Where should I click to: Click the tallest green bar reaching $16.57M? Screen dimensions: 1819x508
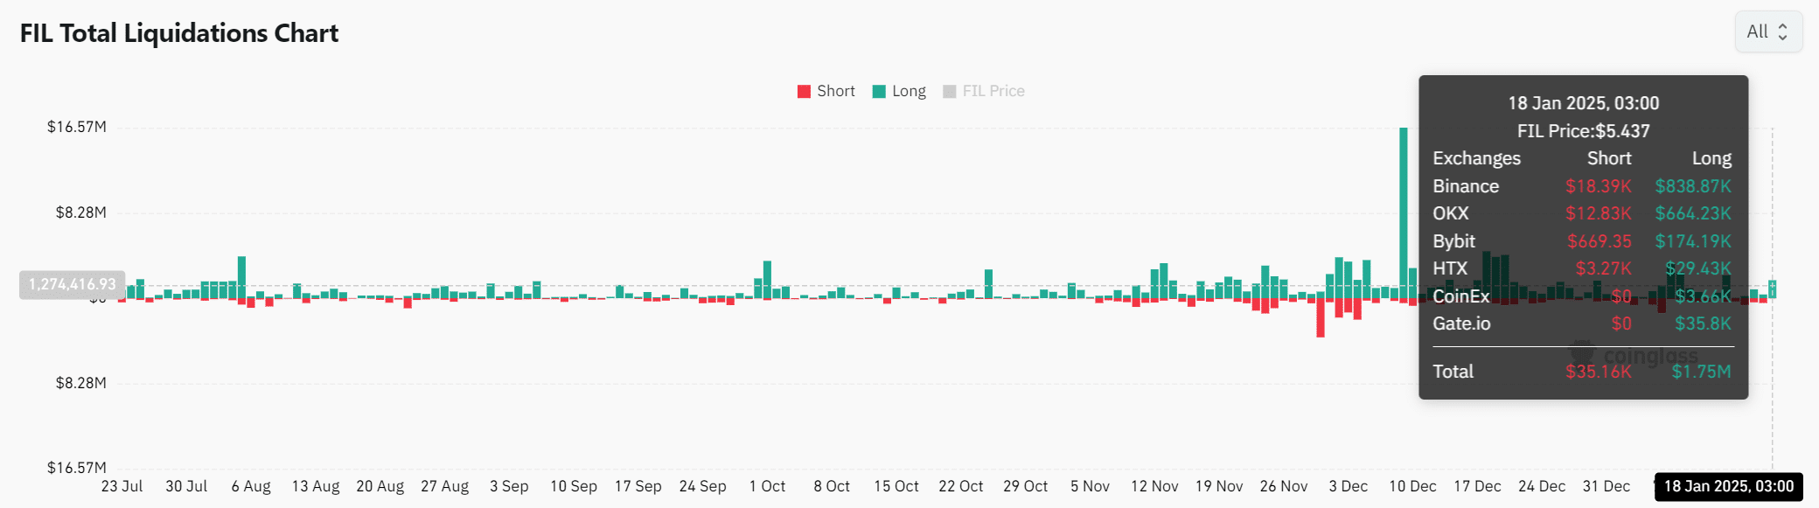1404,210
